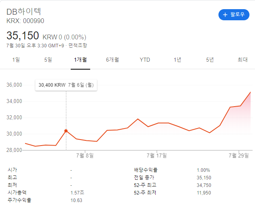Viewport: 255px width, 208px height.
Task: Click the 30,400 KRW chart tooltip
Action: pyautogui.click(x=66, y=85)
